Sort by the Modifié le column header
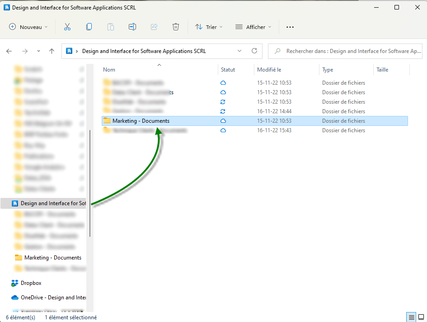The image size is (427, 322). click(x=269, y=70)
